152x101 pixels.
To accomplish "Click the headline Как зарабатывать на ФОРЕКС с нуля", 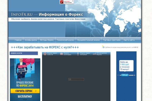I will click(45, 47).
